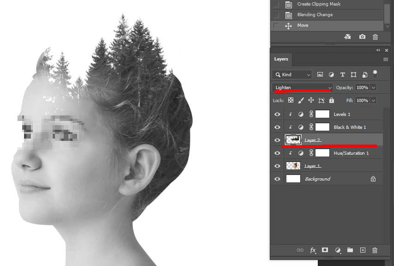Hide the Levels 1 layer
Image resolution: width=394 pixels, height=266 pixels.
click(277, 114)
